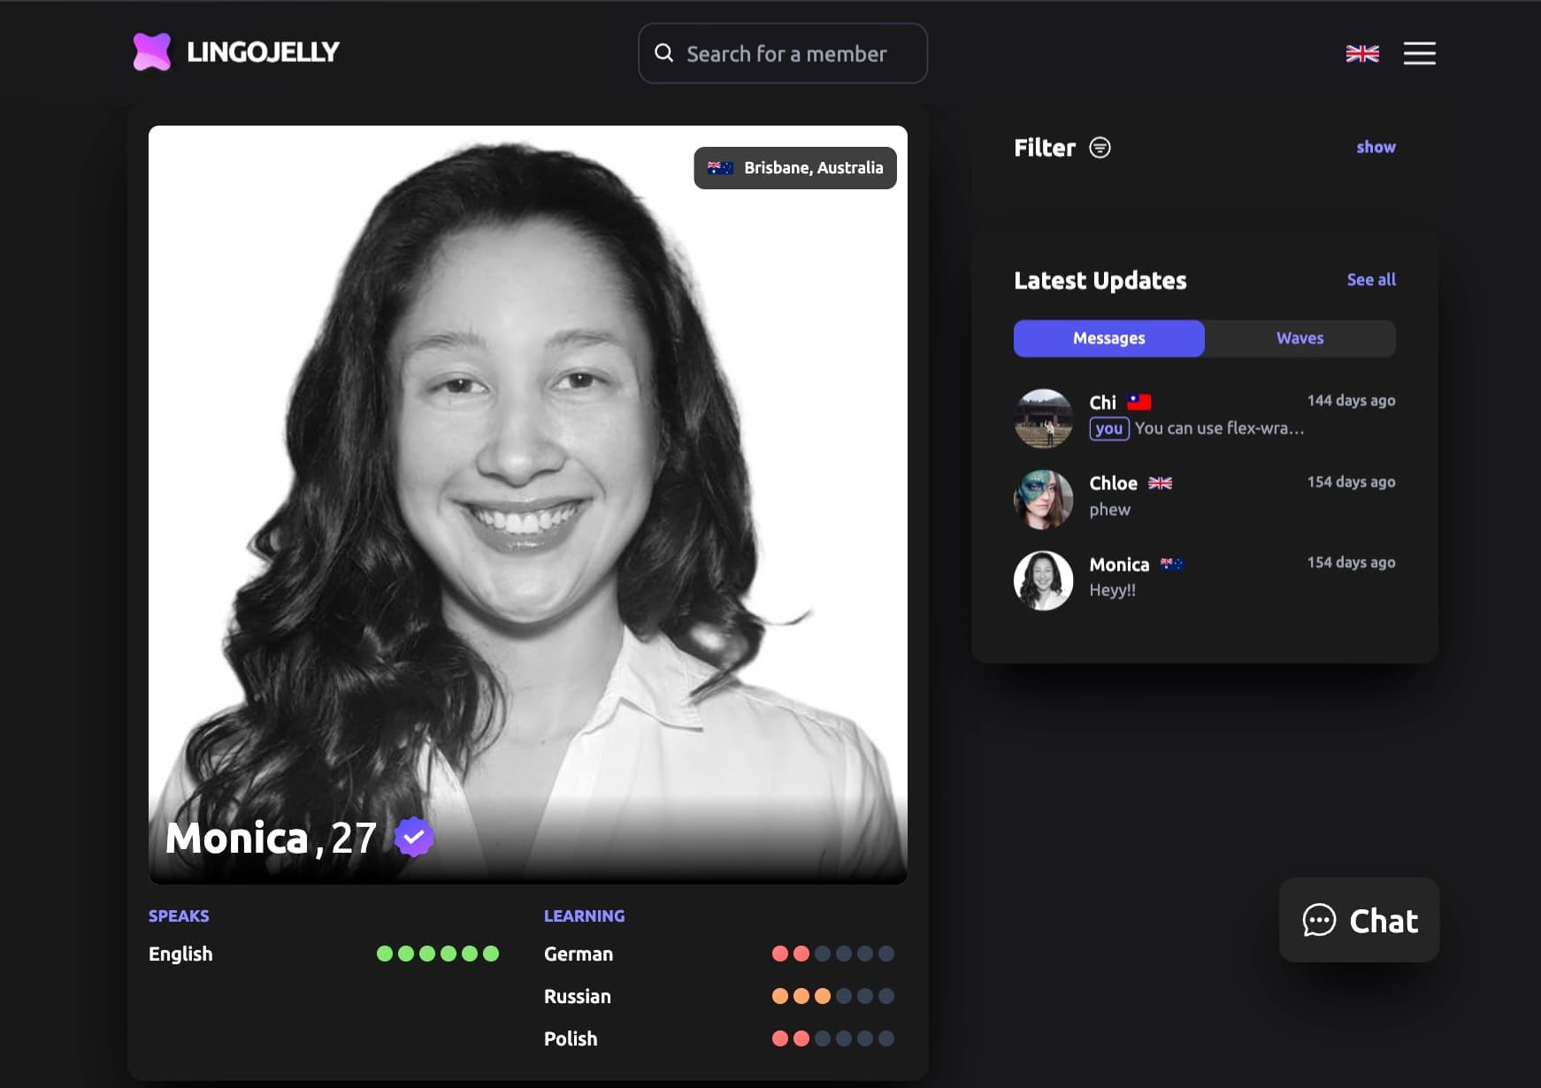The width and height of the screenshot is (1541, 1088).
Task: Switch to the Waves tab
Action: (1299, 338)
